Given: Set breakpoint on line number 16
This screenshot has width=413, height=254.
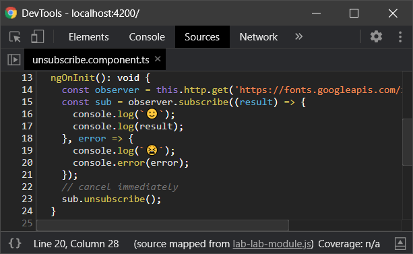Looking at the screenshot, I should [27, 114].
